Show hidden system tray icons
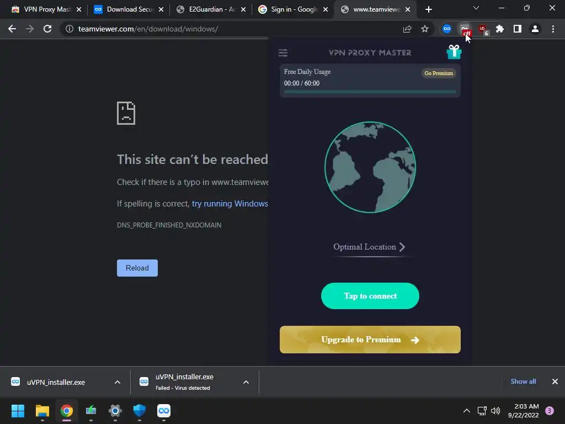This screenshot has width=565, height=424. [x=467, y=411]
